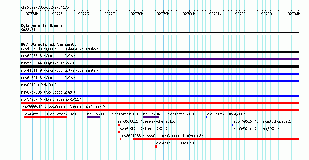This screenshot has height=160, width=309.
Task: Click the 92776k ruler tick label
Action: [84, 14]
